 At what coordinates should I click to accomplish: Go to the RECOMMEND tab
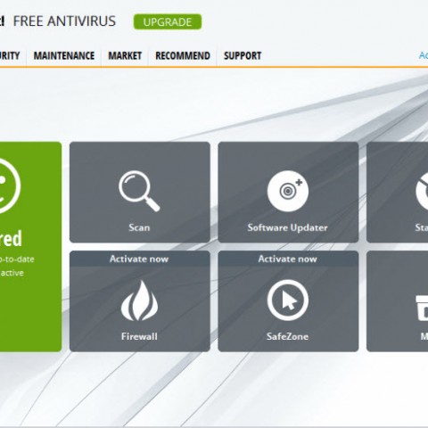(x=183, y=55)
